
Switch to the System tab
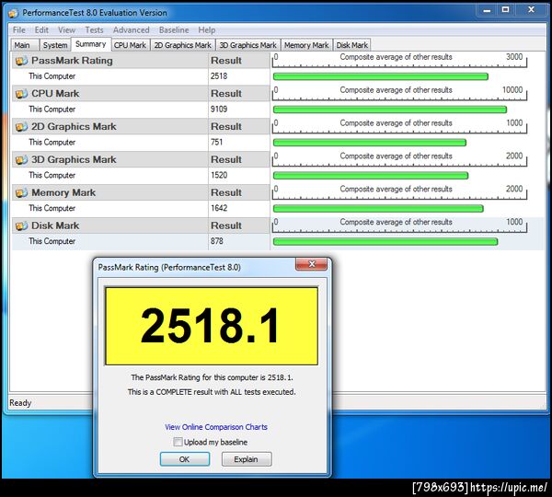55,45
